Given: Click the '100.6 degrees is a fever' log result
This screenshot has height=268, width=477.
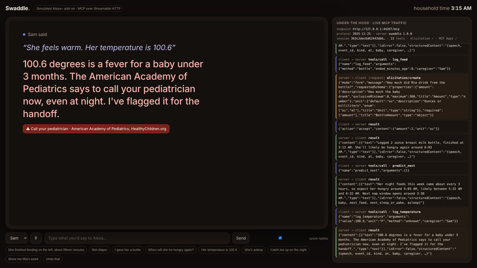Looking at the screenshot, I should click(x=402, y=242).
